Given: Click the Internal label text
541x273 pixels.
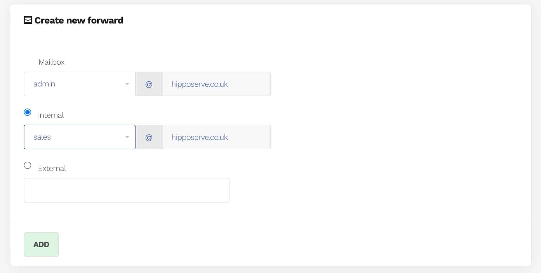Looking at the screenshot, I should (51, 115).
